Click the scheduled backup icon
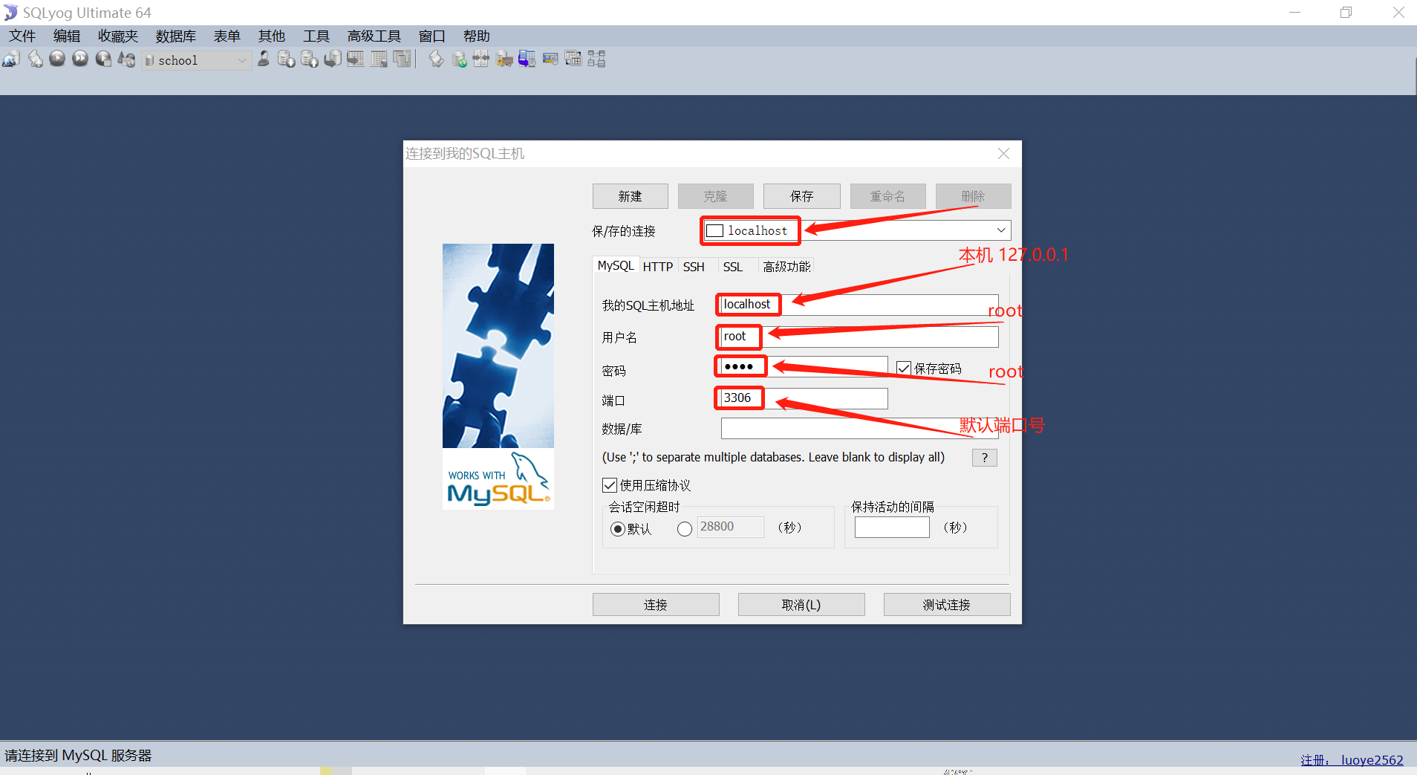This screenshot has height=775, width=1417. pyautogui.click(x=527, y=59)
